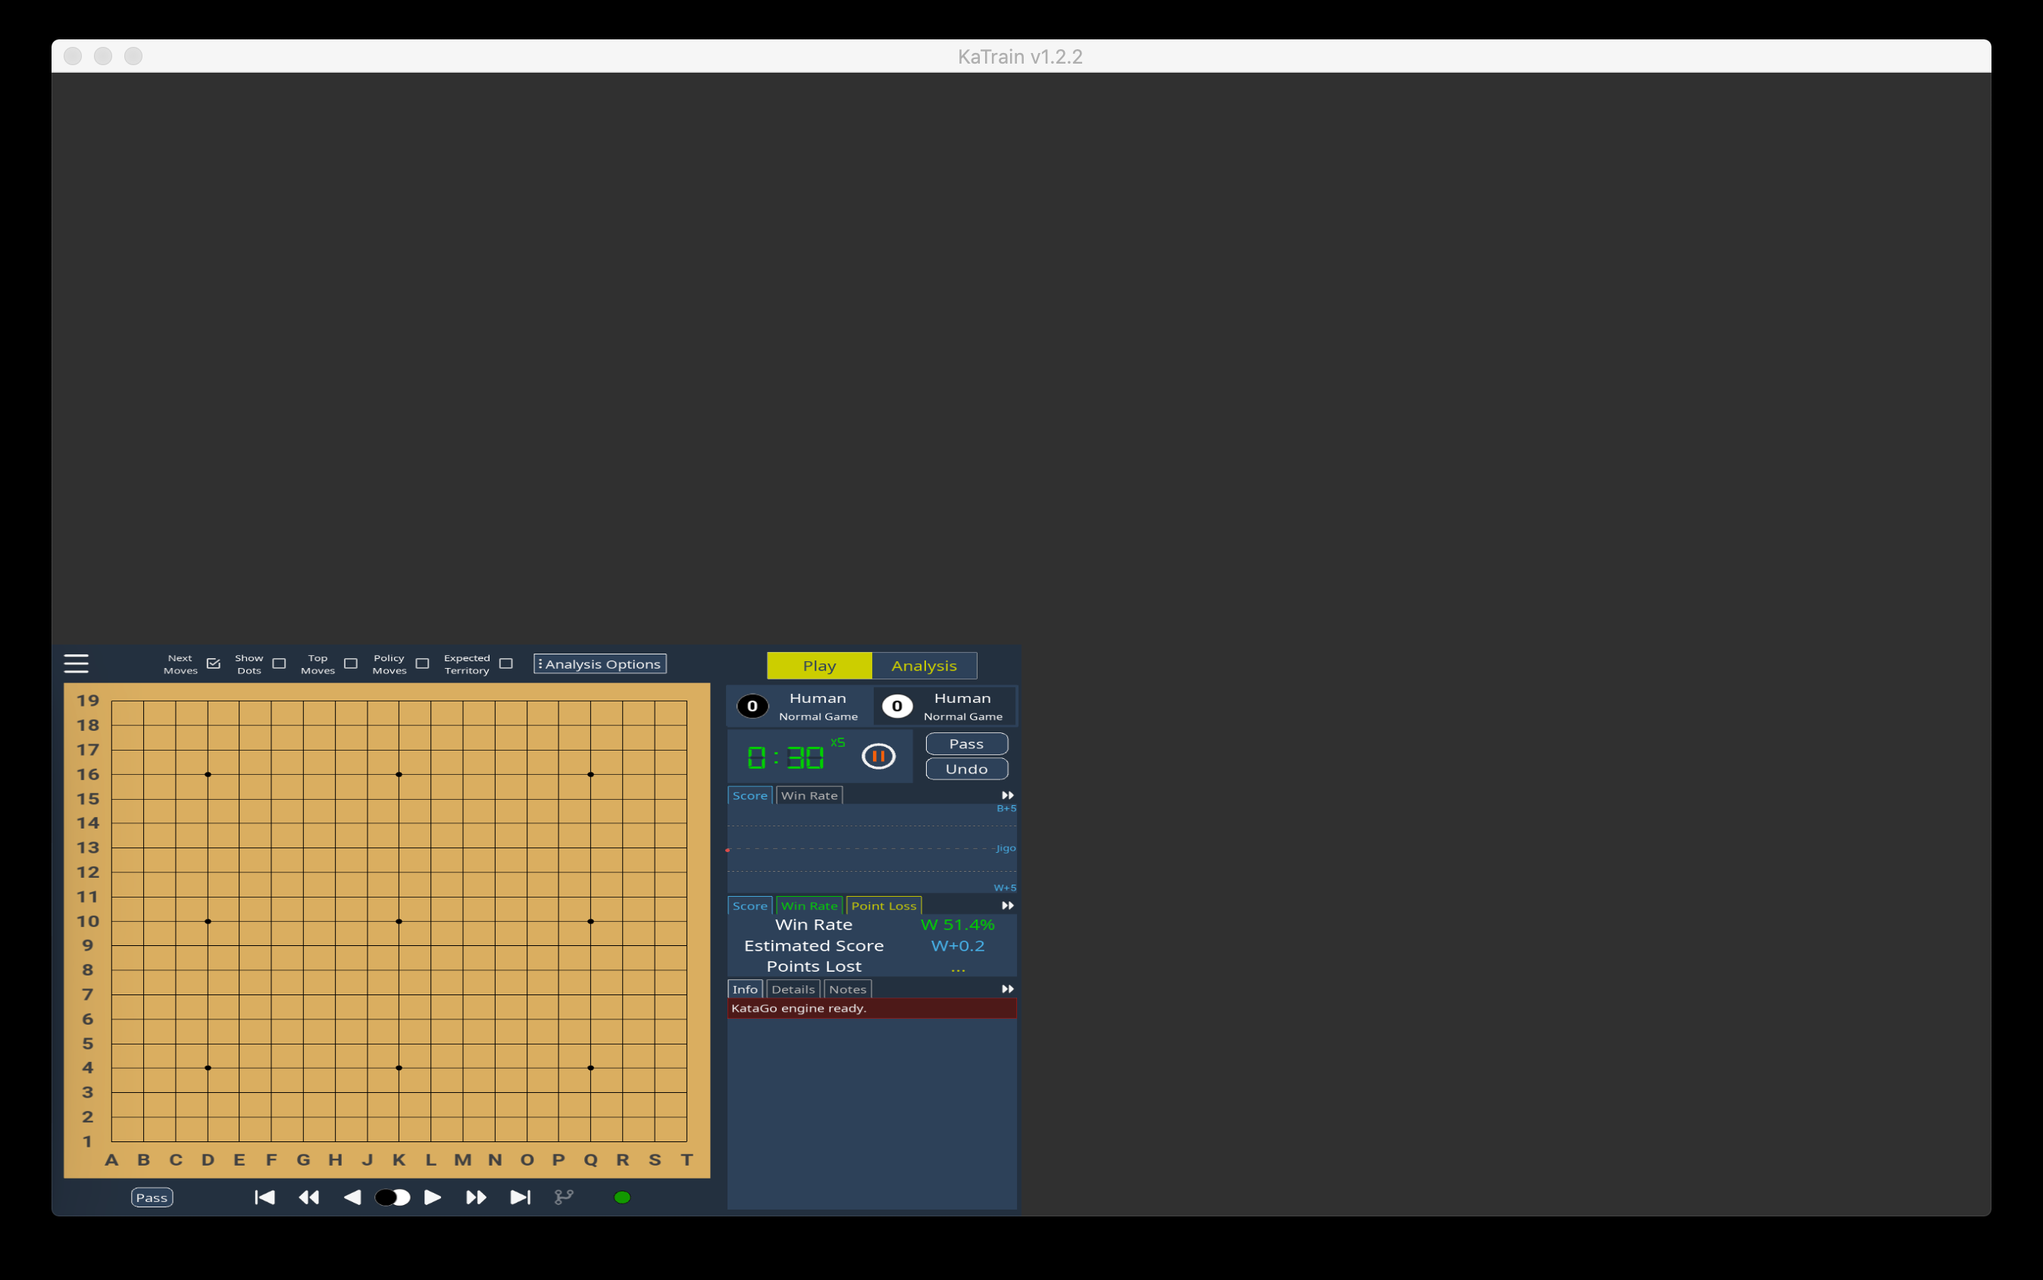Enable the Show Dots checkbox

click(280, 663)
